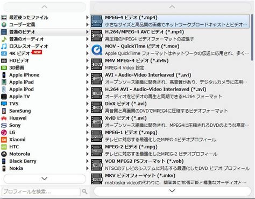Choose DivX ビデオ (*.avi) format
This screenshot has width=255, height=199.
click(x=170, y=107)
